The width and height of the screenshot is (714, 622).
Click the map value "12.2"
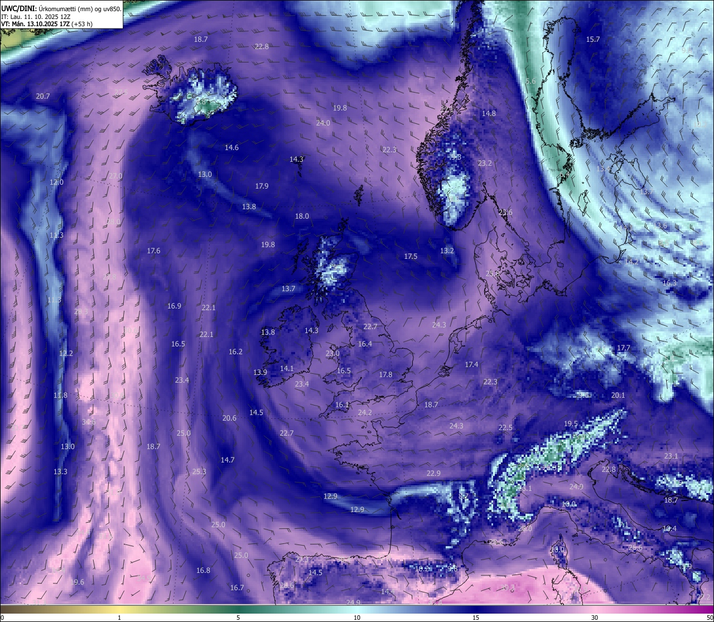(x=66, y=354)
